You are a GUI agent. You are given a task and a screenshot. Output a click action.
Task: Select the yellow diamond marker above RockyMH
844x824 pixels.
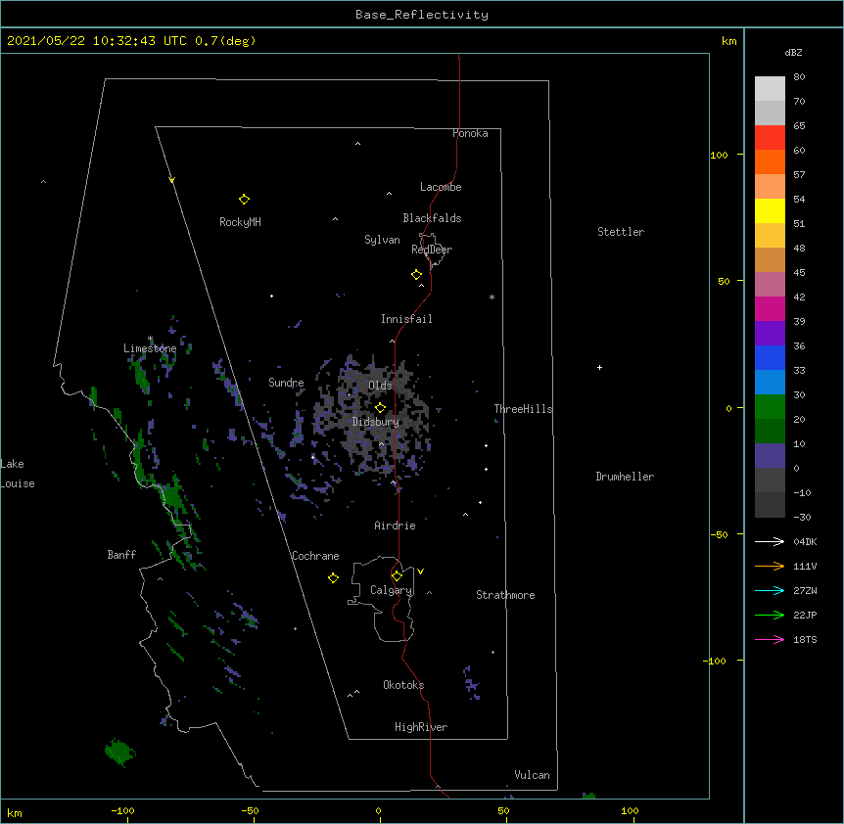pyautogui.click(x=244, y=200)
